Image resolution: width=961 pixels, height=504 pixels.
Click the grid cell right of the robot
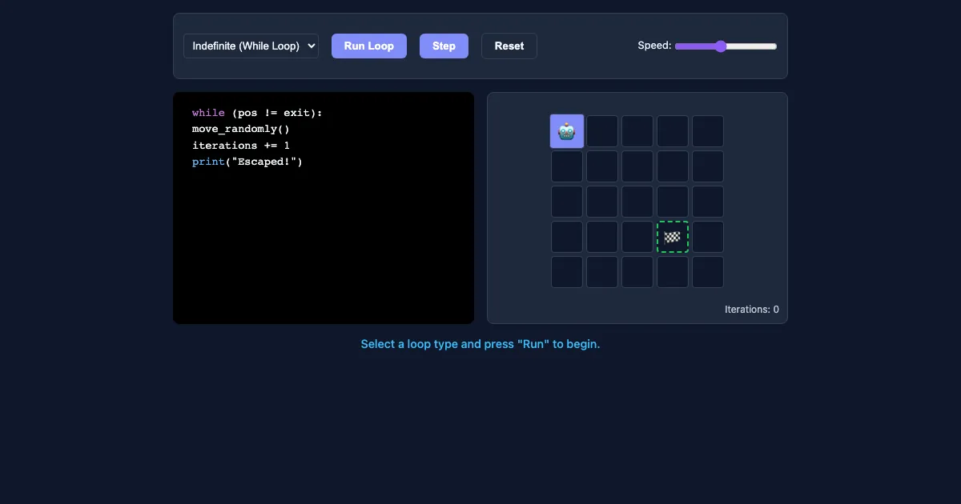[602, 131]
